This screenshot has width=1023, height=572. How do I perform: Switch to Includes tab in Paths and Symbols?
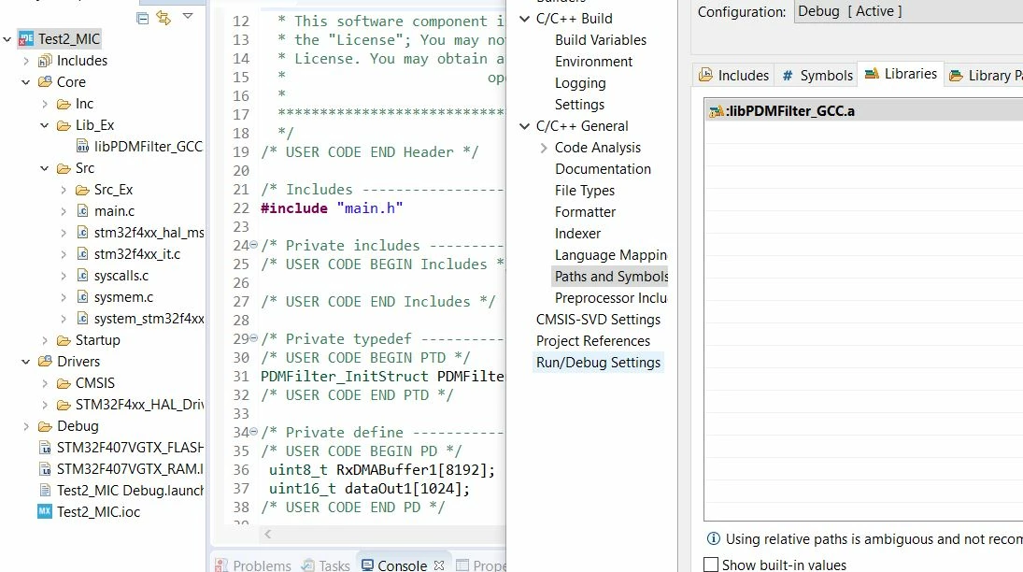click(734, 75)
